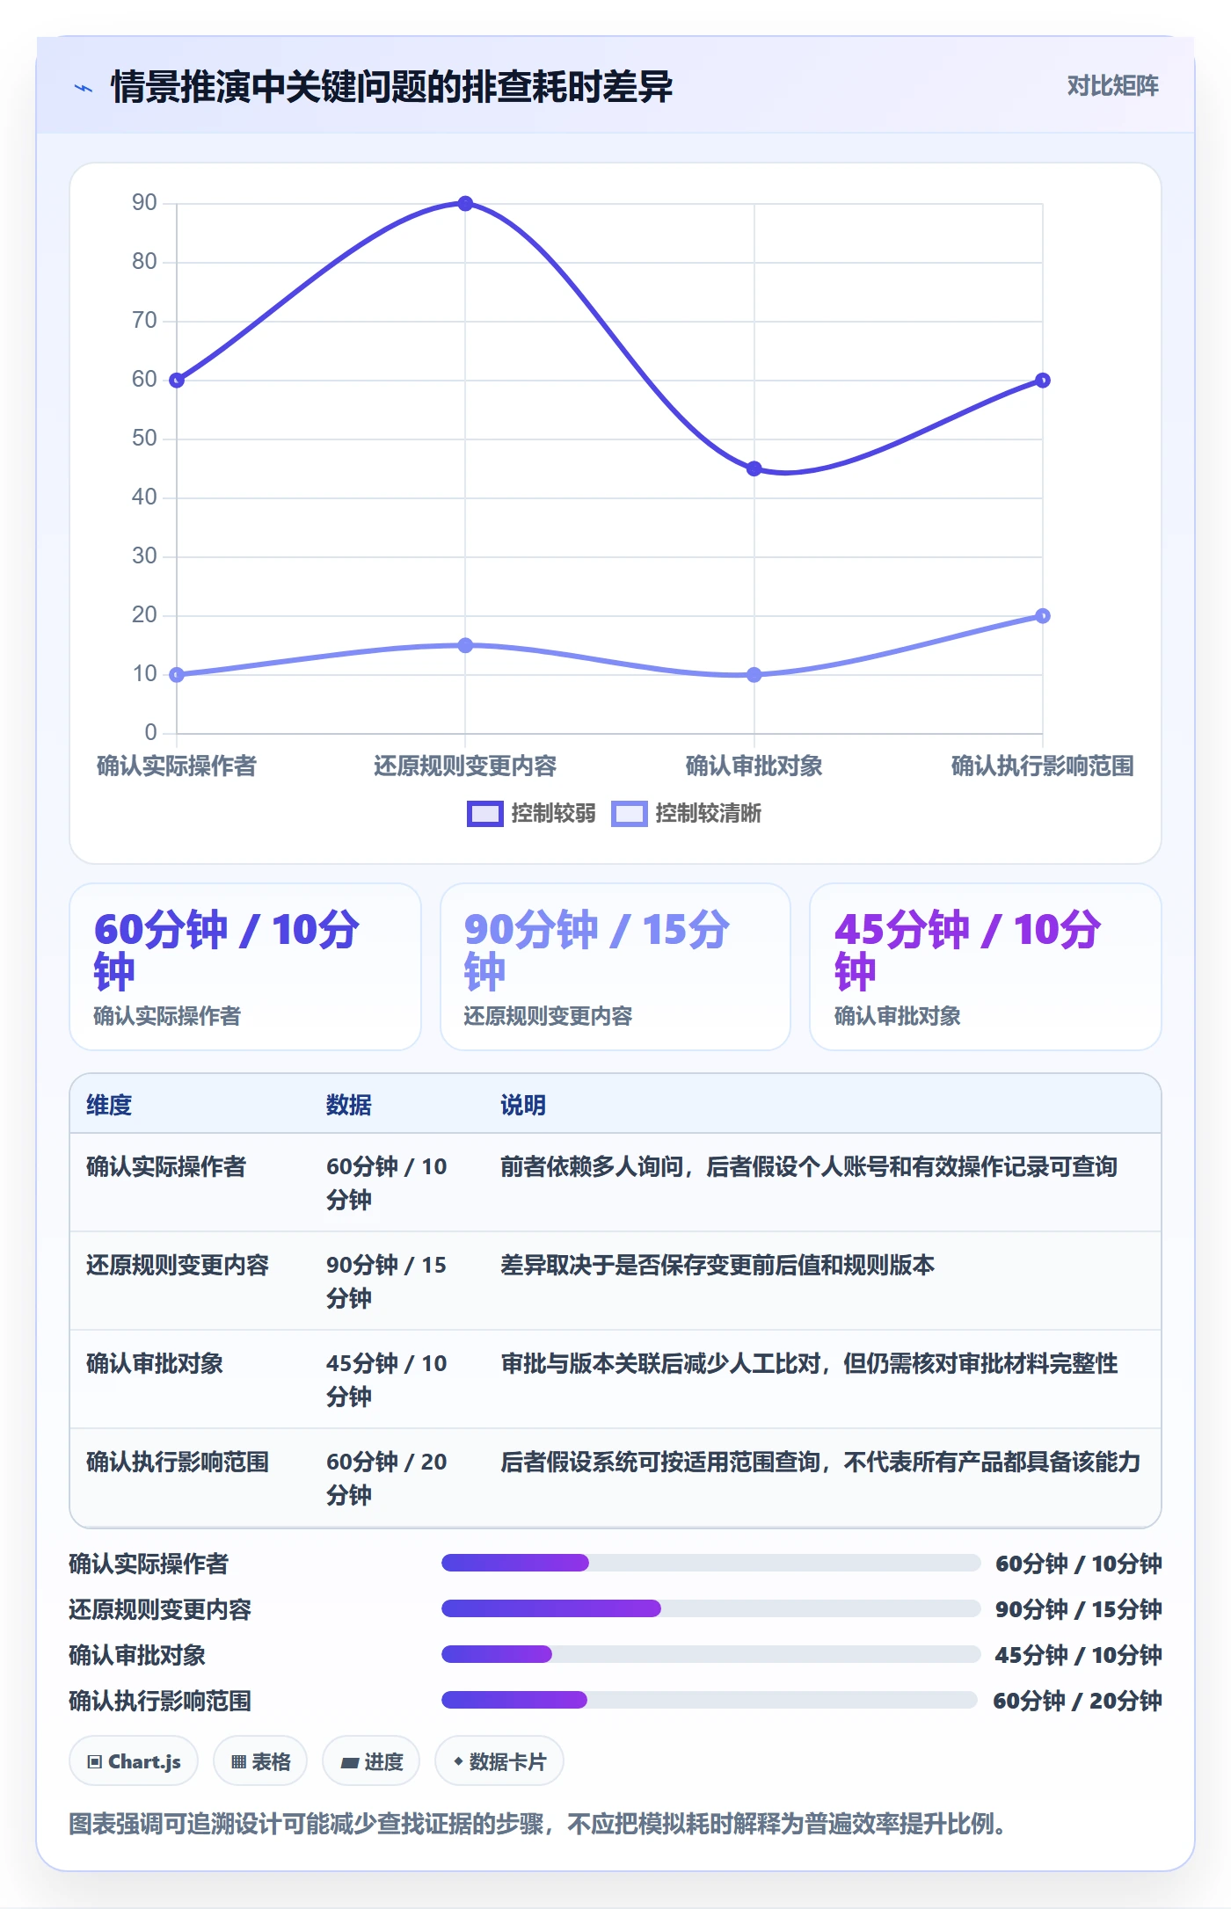Click the x-axis label 确认执行影响范围

click(1042, 766)
